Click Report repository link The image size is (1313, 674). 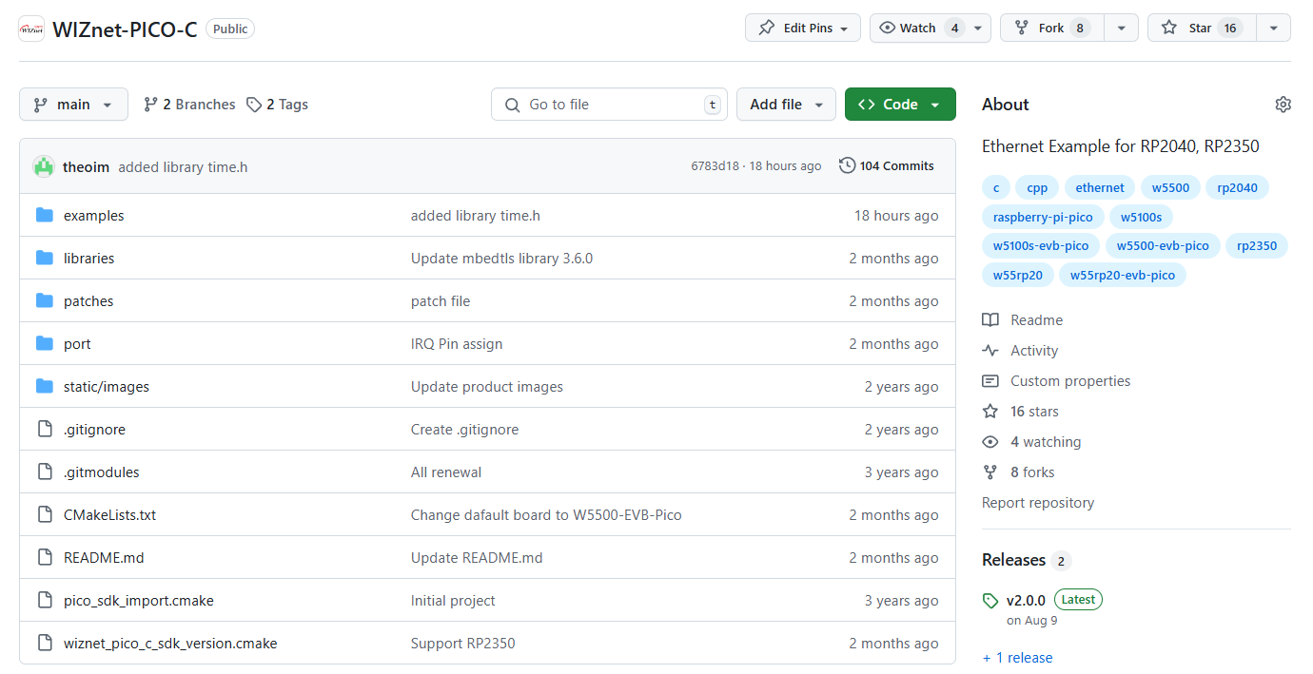(x=1038, y=503)
